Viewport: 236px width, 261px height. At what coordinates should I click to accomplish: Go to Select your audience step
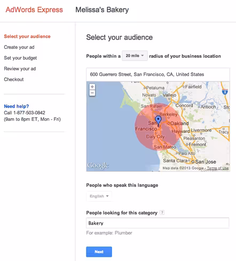(x=27, y=36)
